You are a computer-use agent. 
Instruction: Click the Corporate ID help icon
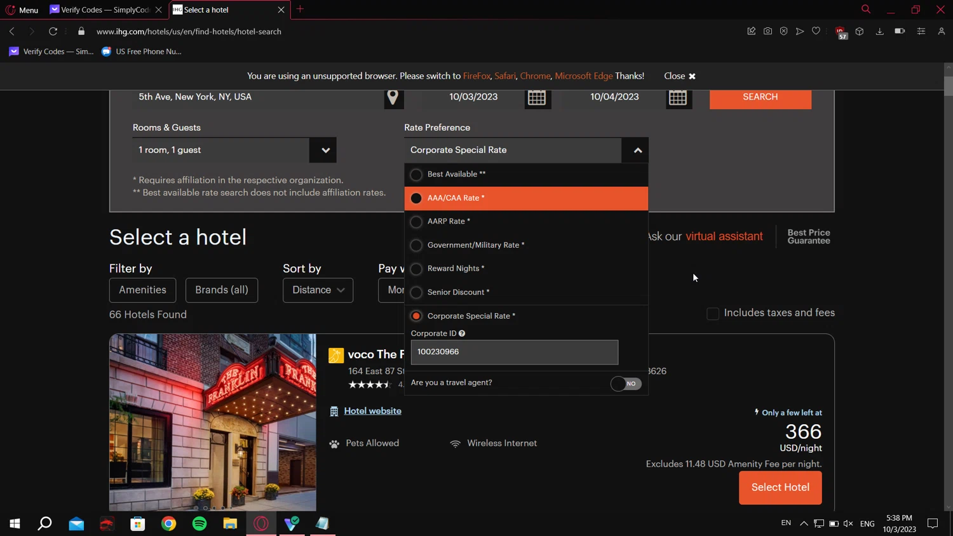[462, 333]
